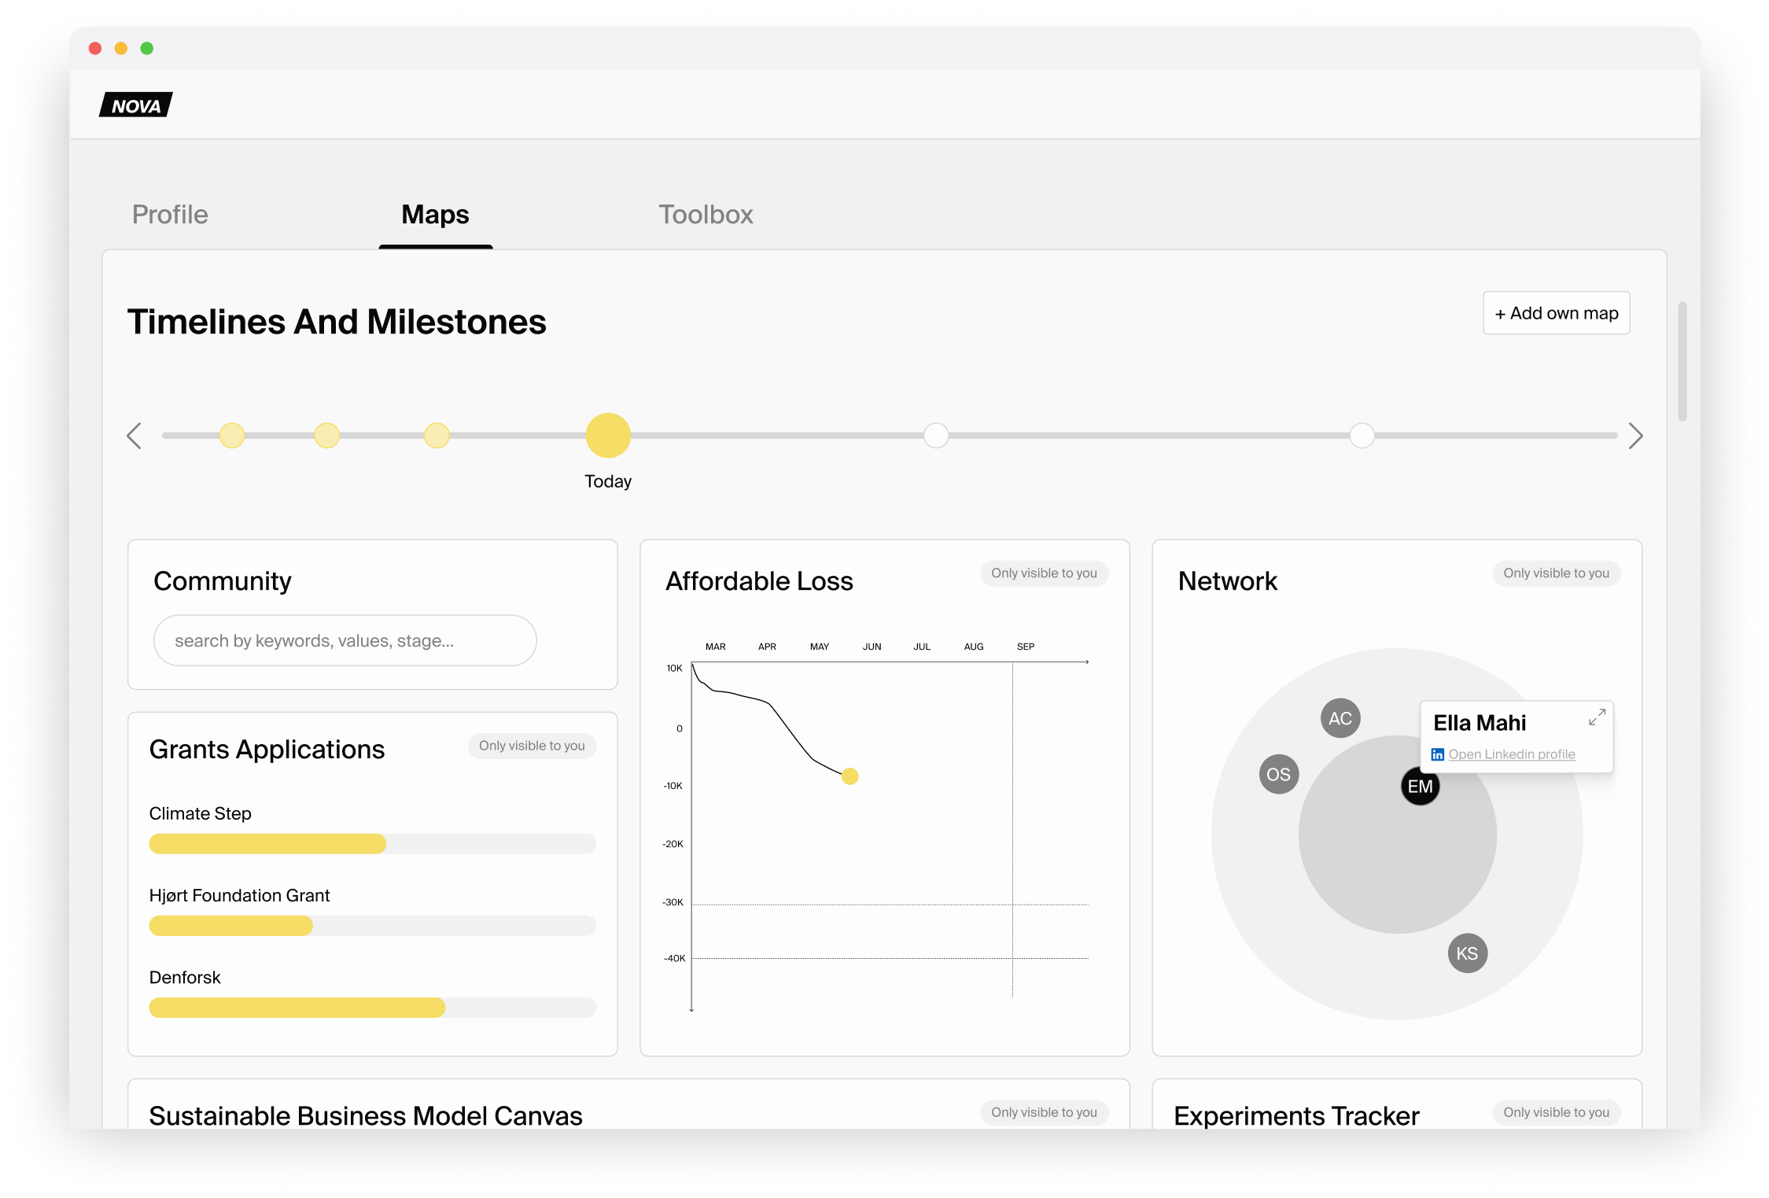Select the EM contact in Network
The width and height of the screenshot is (1769, 1198).
tap(1420, 786)
